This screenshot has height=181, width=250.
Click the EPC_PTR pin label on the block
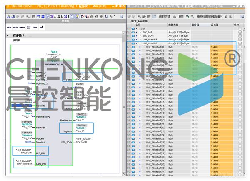pos(40,153)
